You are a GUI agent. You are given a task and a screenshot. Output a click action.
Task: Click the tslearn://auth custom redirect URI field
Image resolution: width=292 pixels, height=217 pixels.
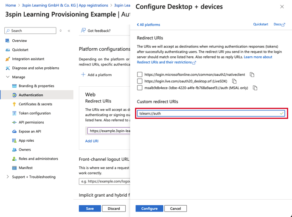211,113
